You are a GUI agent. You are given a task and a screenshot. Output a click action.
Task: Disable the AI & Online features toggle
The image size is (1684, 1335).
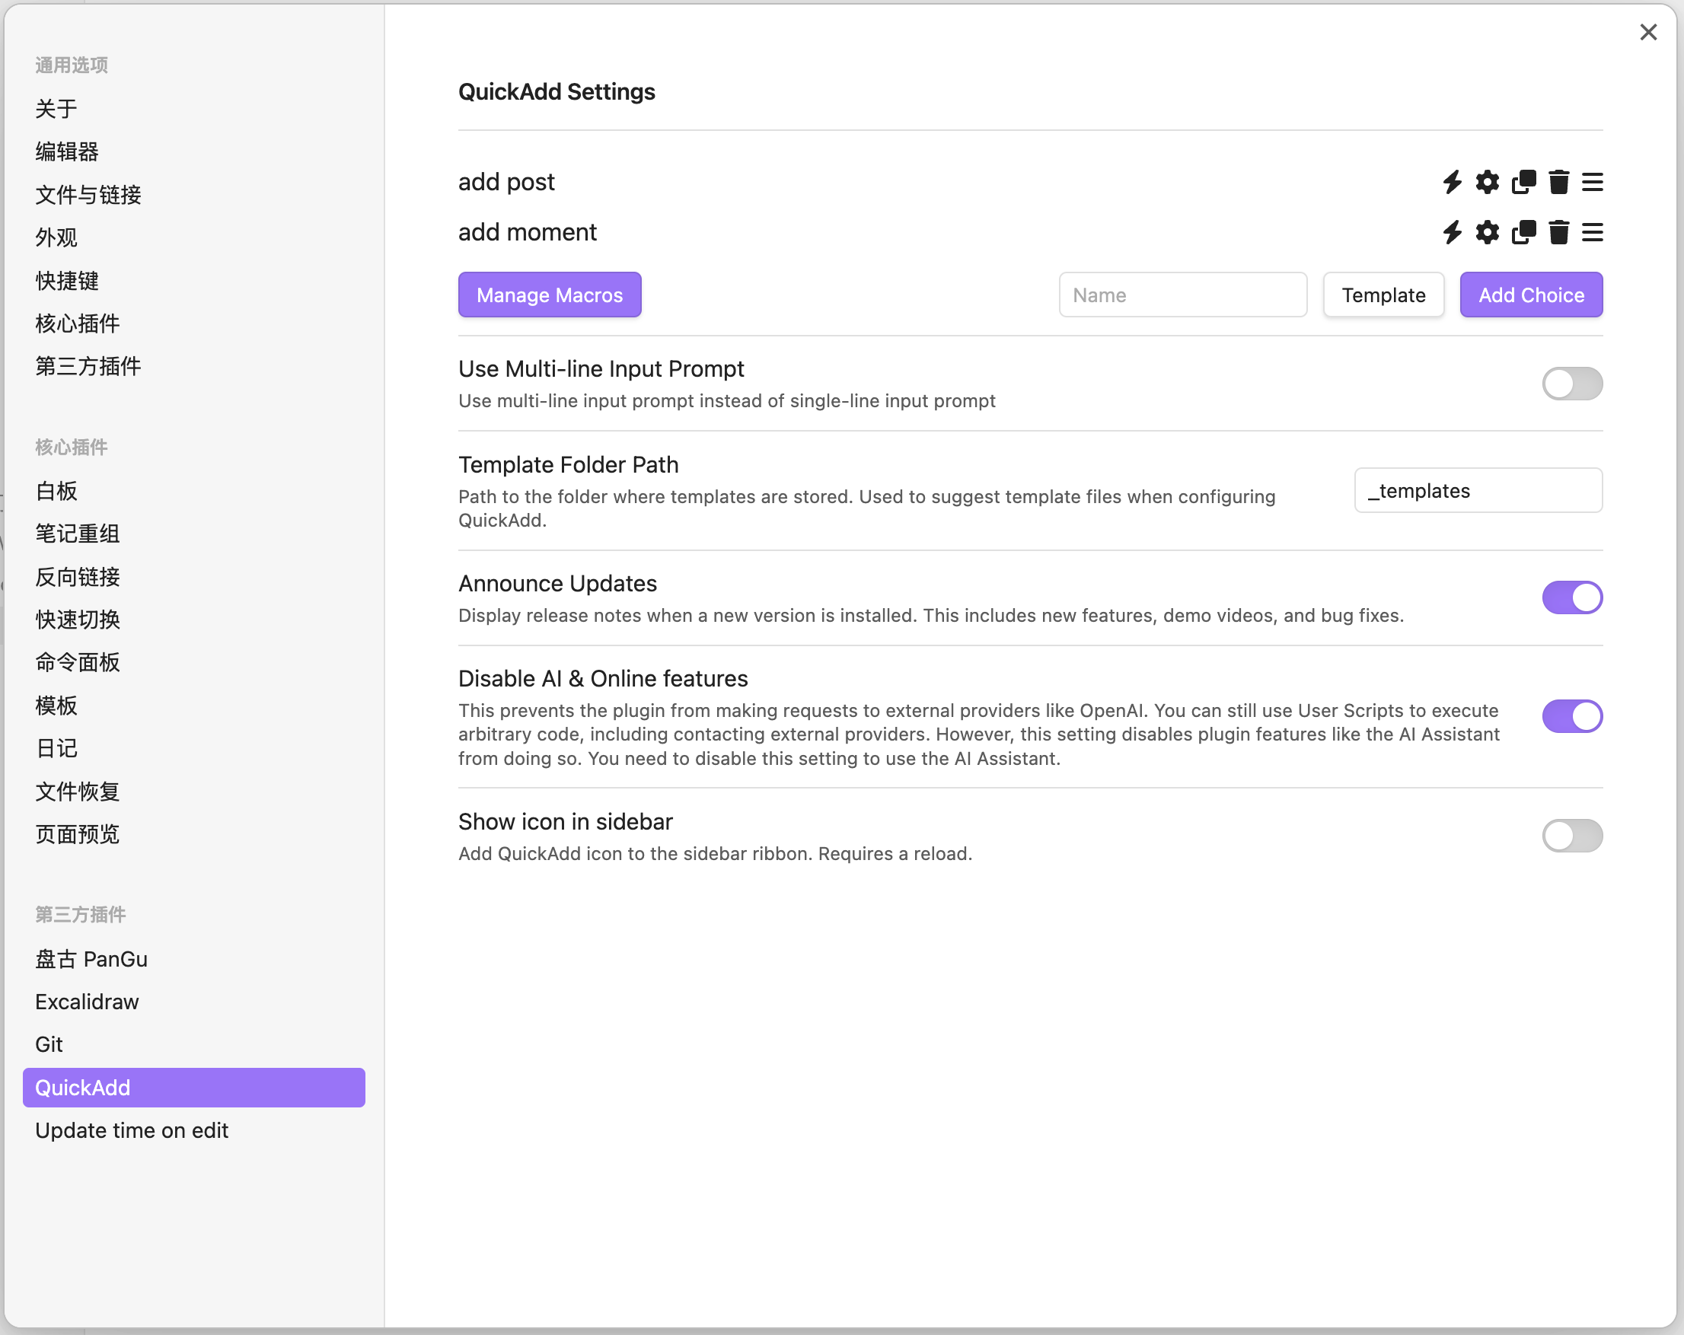pyautogui.click(x=1571, y=716)
